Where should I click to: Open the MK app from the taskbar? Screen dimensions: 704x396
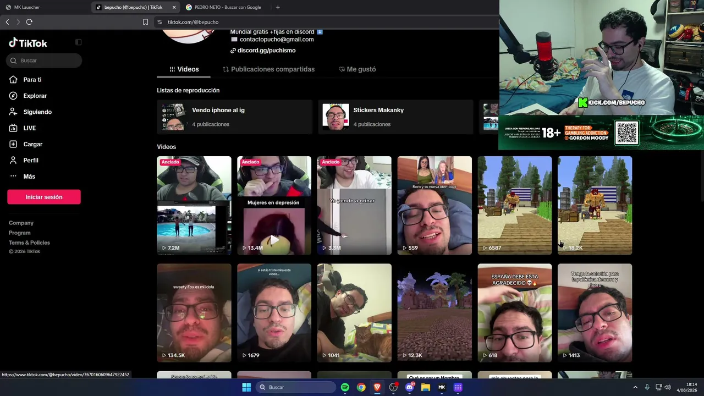(442, 387)
